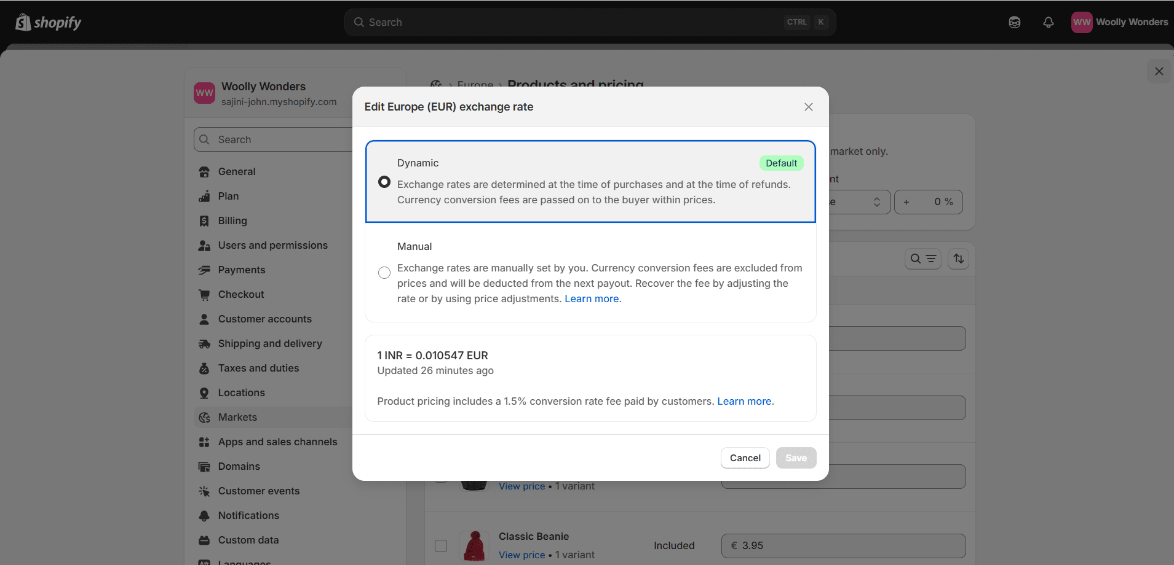
Task: Open the sidekick assistant icon in top bar
Action: point(1015,22)
